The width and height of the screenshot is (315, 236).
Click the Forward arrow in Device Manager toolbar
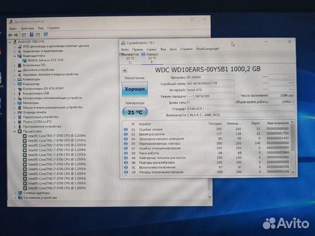click(16, 35)
